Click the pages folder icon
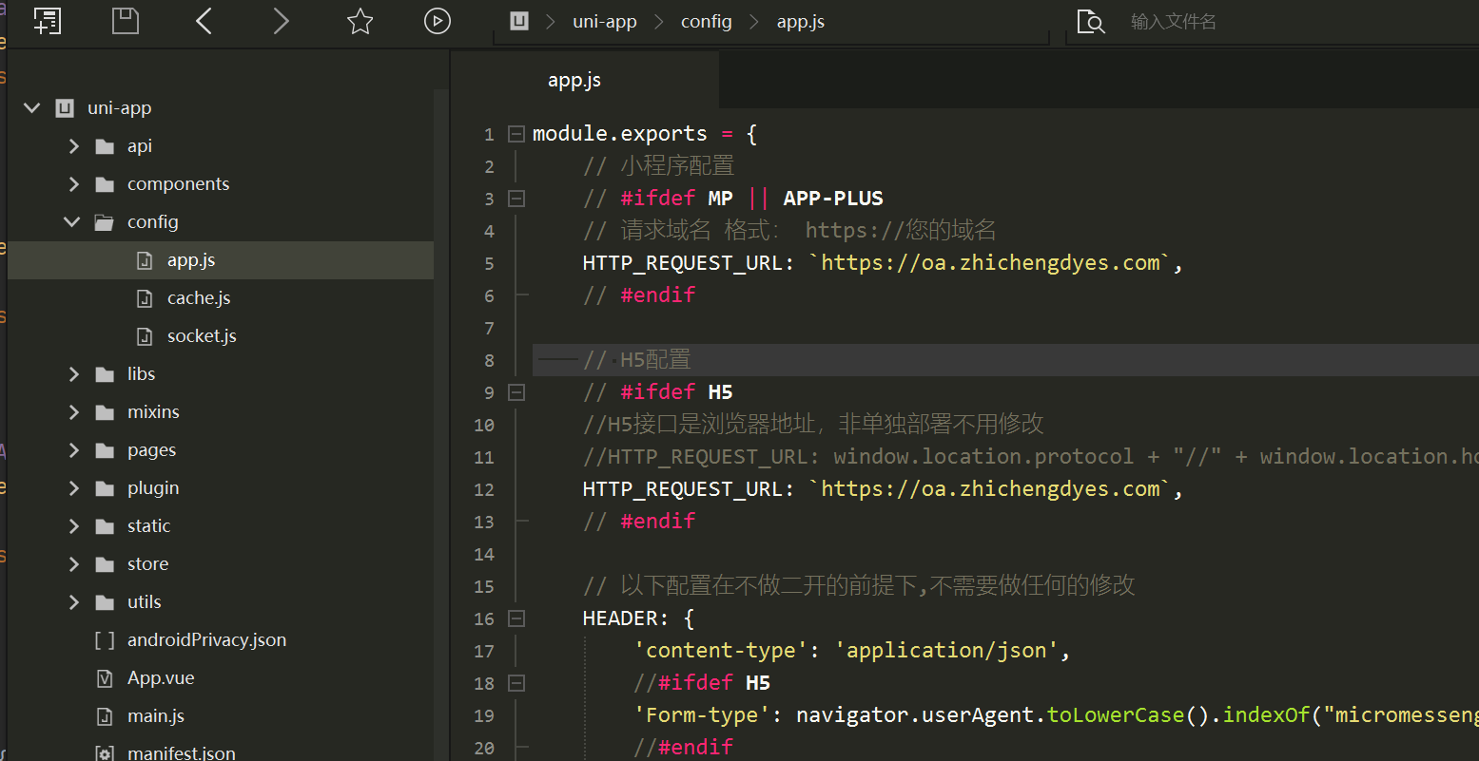This screenshot has width=1479, height=761. click(105, 450)
